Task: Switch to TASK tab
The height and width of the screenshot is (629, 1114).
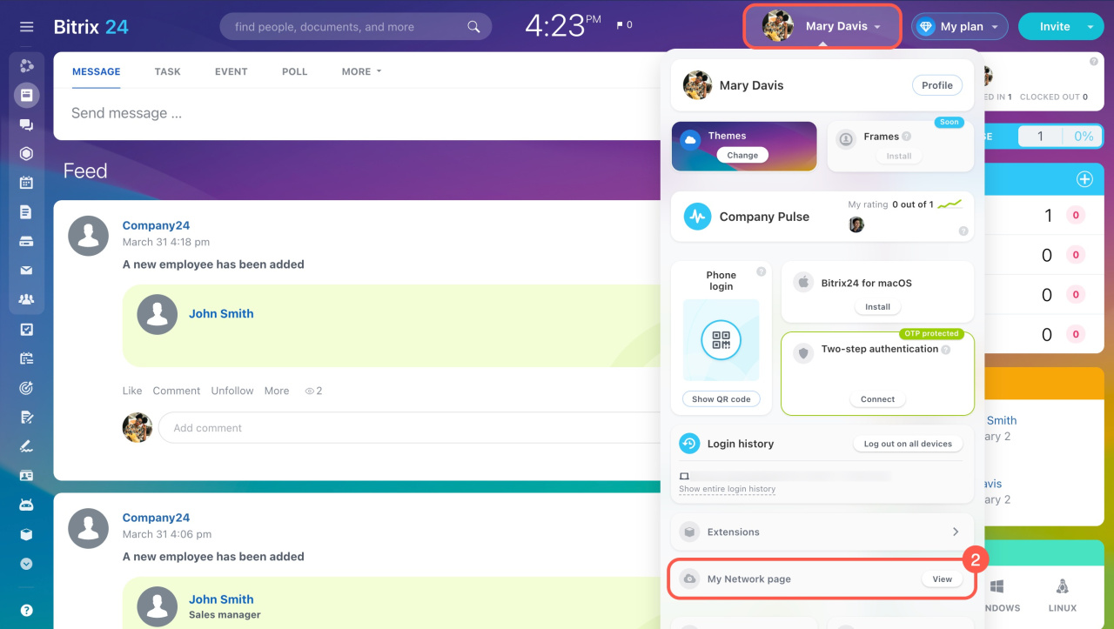Action: [x=167, y=71]
